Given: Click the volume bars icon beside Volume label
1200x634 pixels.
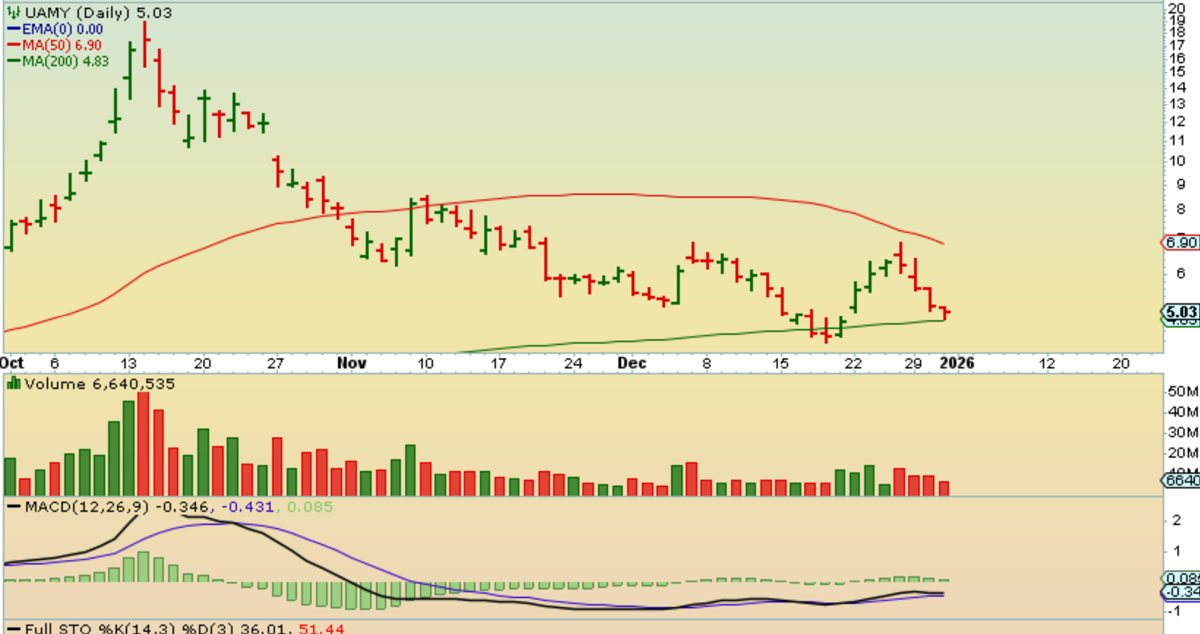Looking at the screenshot, I should click(13, 384).
